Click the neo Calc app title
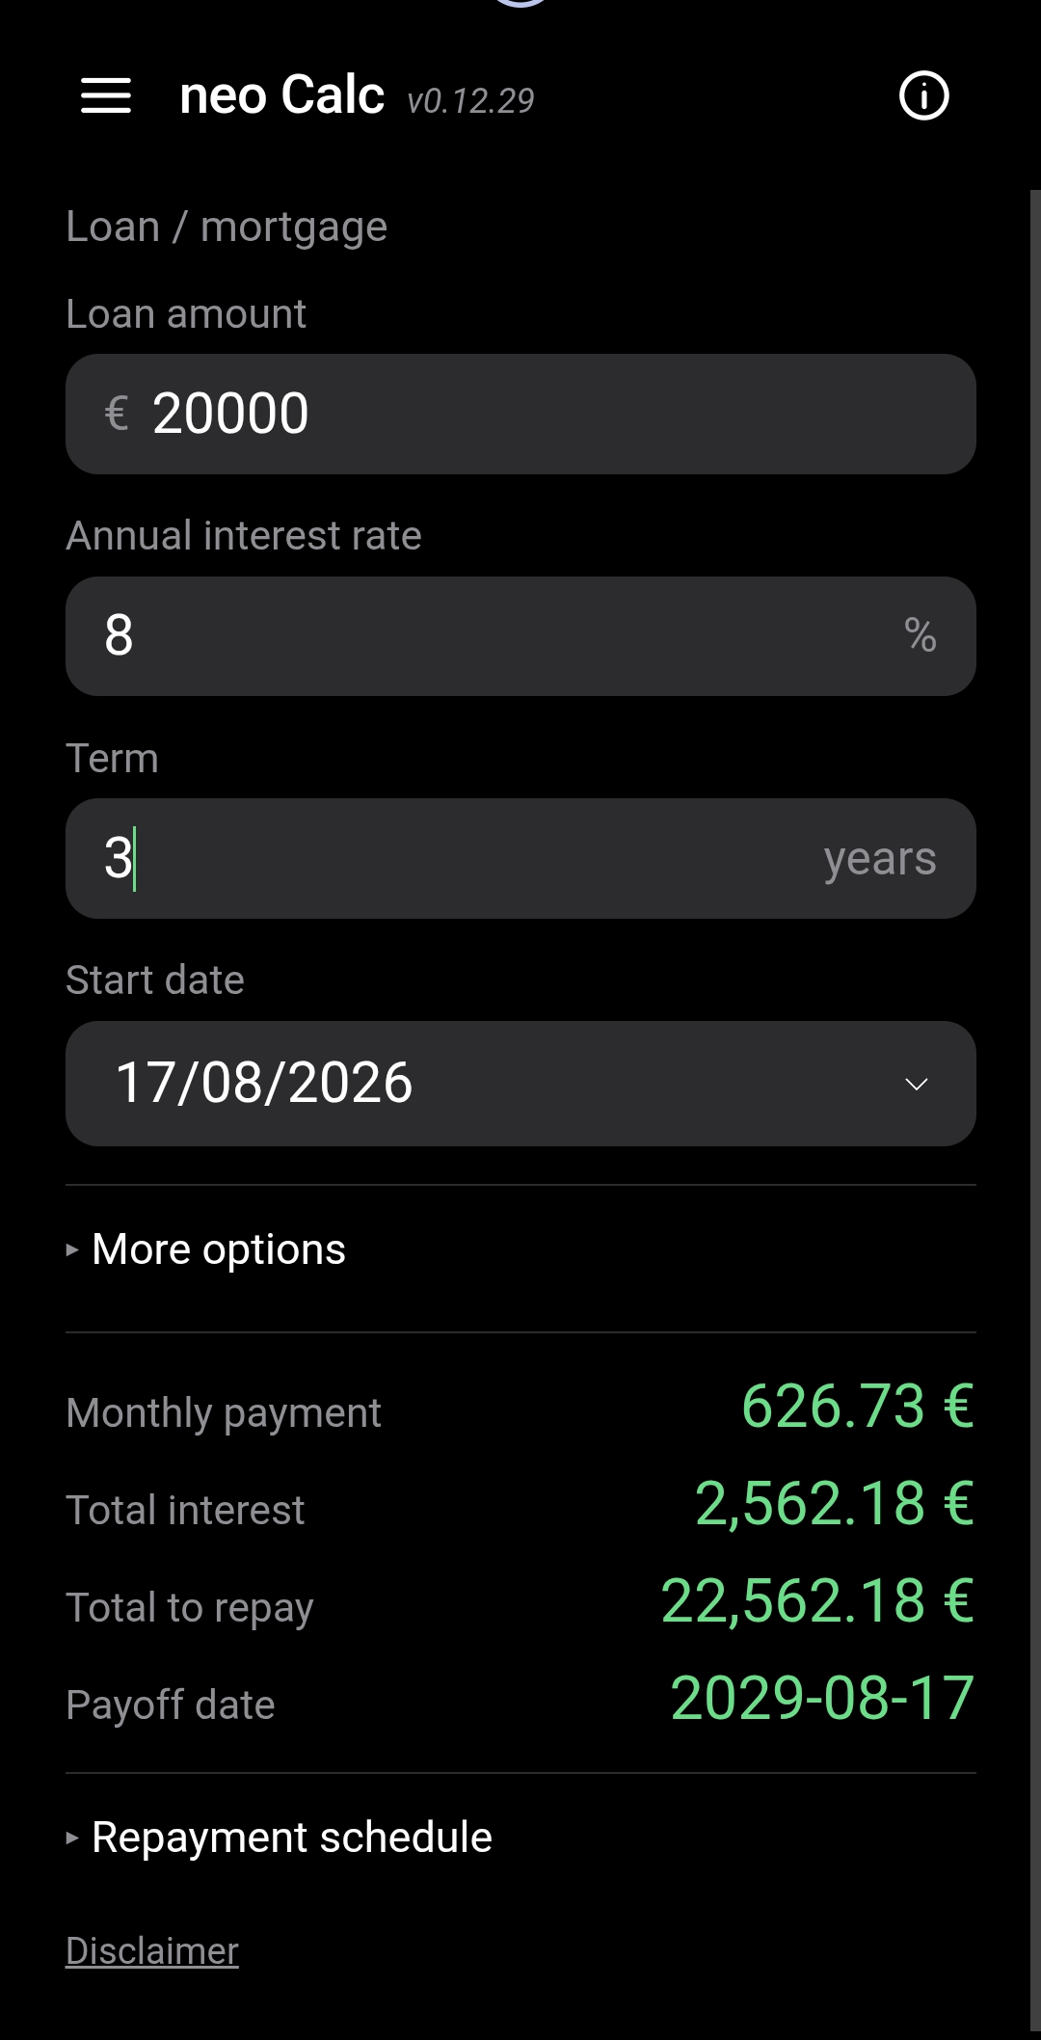1041x2040 pixels. pos(282,95)
